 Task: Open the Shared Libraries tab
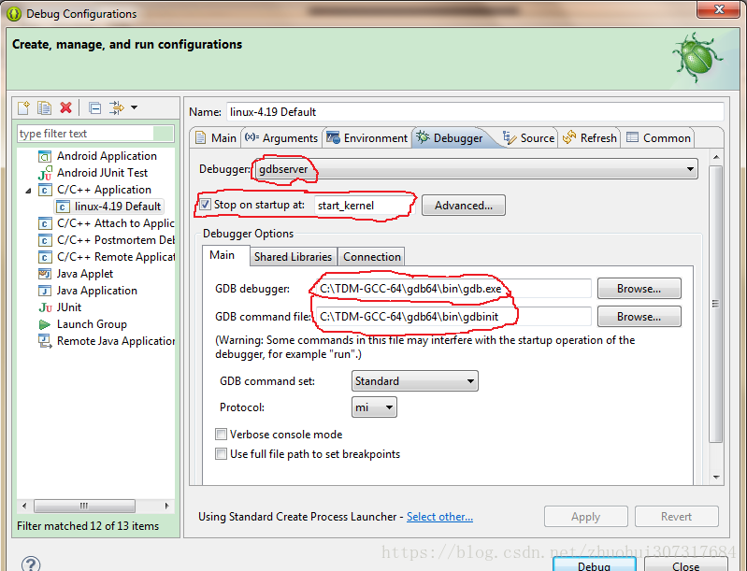293,257
